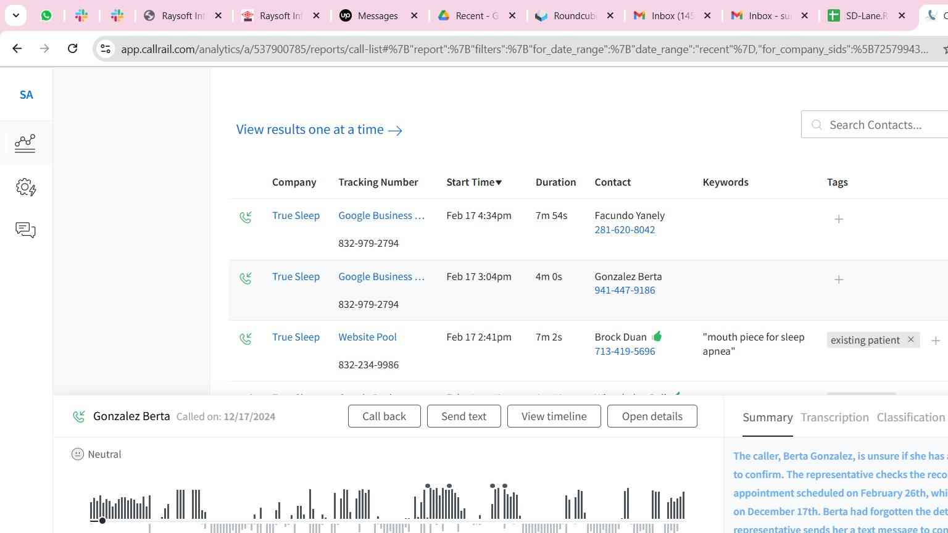
Task: Click the Gonzalez Berta caller name in player
Action: 131,416
